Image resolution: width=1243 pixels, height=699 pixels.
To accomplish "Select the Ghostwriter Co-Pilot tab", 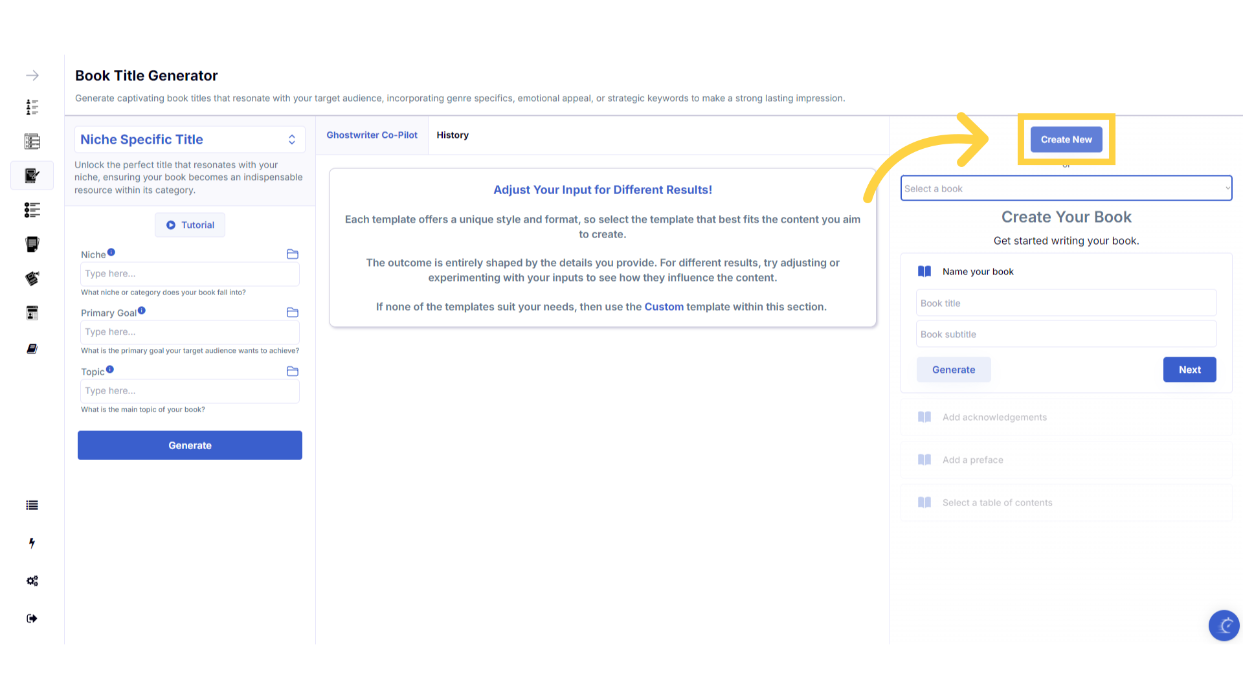I will point(372,135).
